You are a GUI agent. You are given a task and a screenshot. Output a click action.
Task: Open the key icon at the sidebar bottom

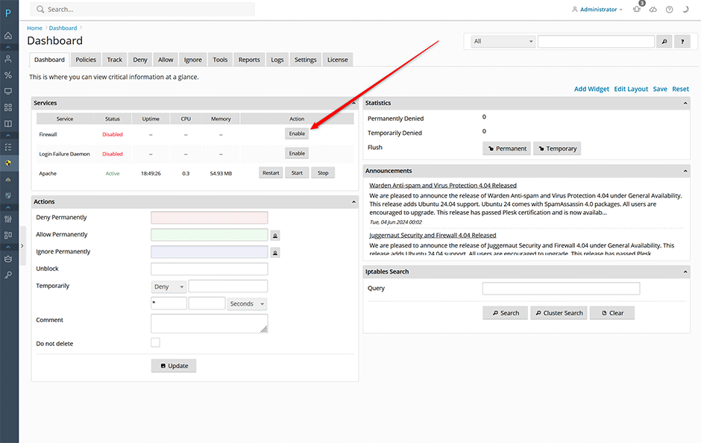[8, 275]
